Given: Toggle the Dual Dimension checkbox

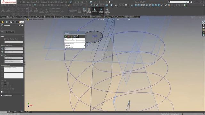Looking at the screenshot, I should (2, 96).
